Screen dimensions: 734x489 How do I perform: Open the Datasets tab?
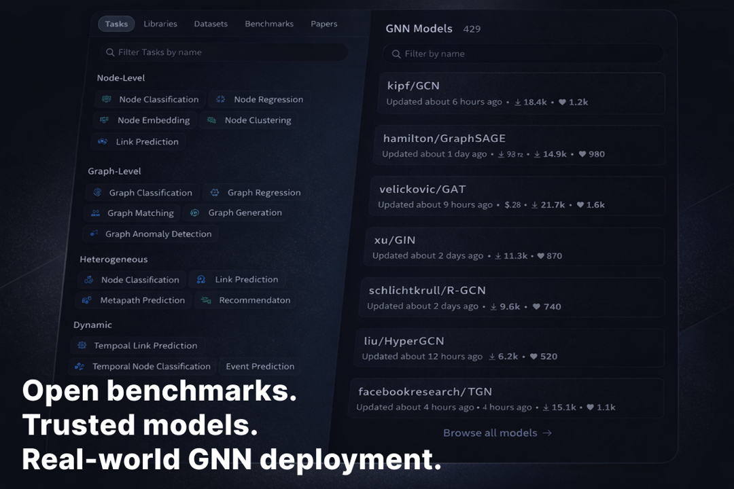pyautogui.click(x=211, y=24)
